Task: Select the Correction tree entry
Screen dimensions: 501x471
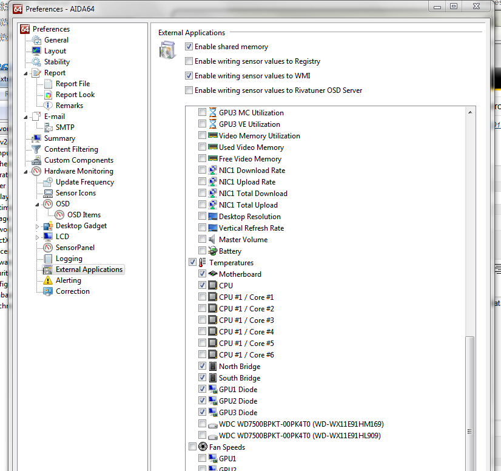Action: 72,291
